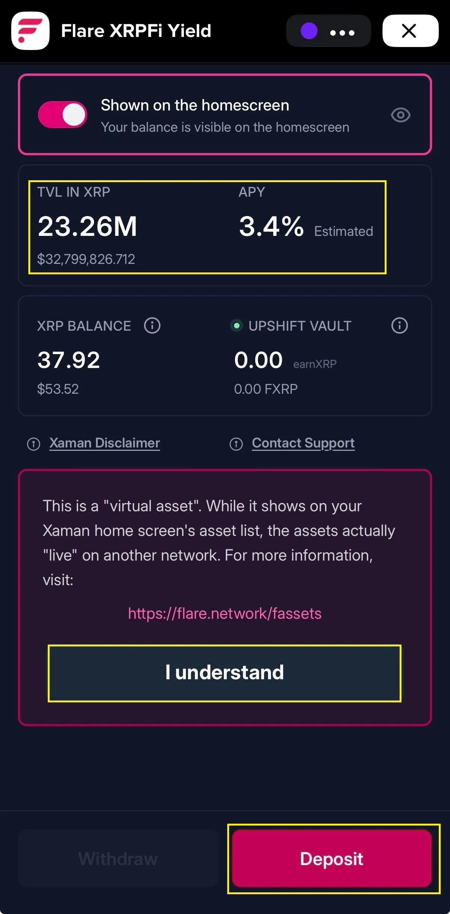450x914 pixels.
Task: Open the Contact Support link
Action: (x=303, y=443)
